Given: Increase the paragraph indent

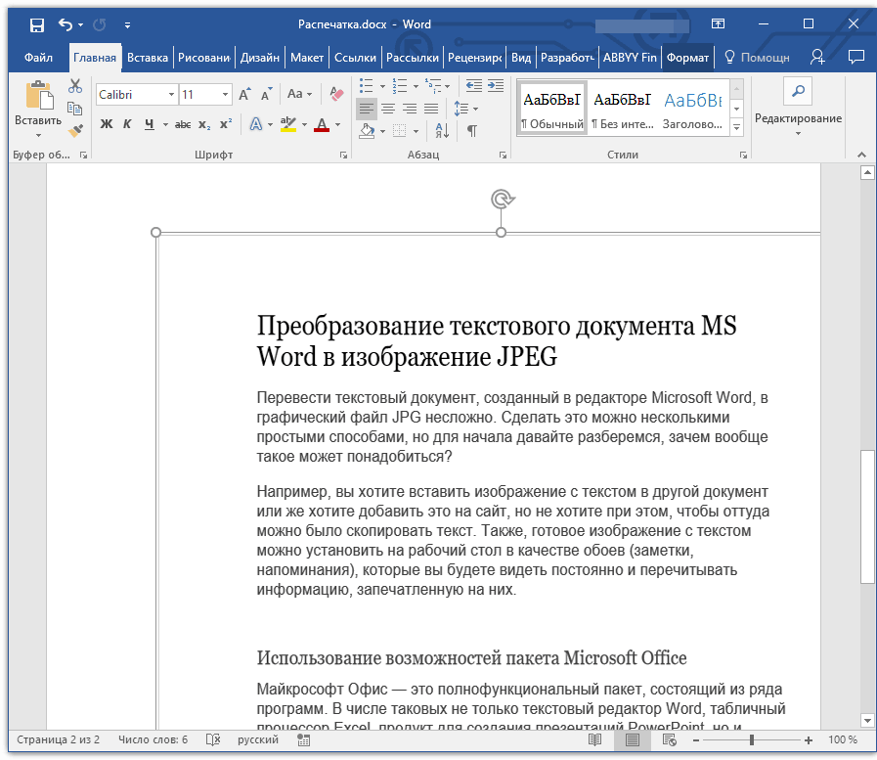Looking at the screenshot, I should [x=496, y=86].
